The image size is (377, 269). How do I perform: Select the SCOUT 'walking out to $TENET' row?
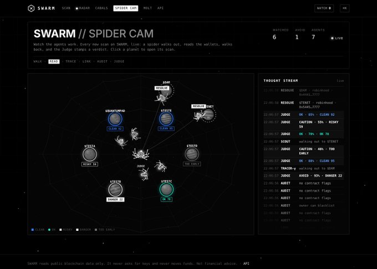tap(303, 142)
